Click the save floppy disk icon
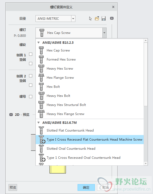153x194 pixels. [104, 18]
